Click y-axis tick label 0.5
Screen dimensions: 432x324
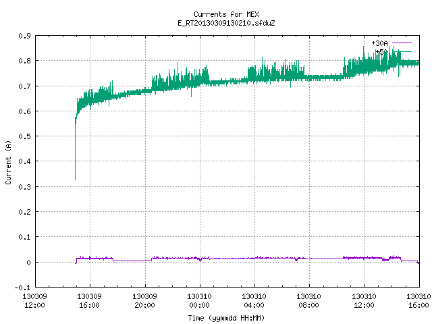24,136
